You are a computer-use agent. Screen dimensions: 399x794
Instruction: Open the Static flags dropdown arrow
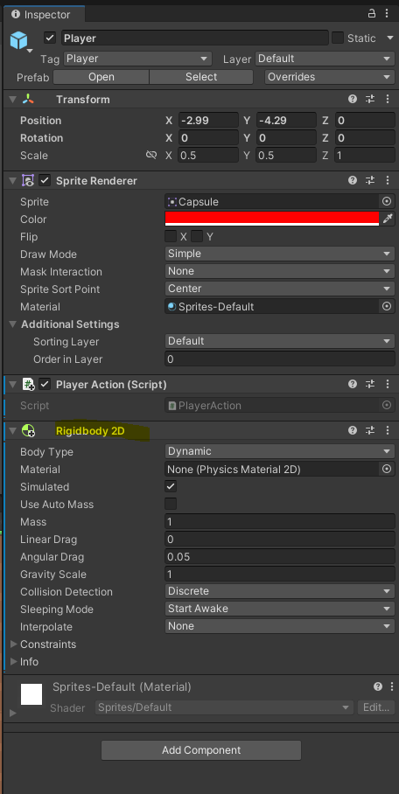(390, 38)
